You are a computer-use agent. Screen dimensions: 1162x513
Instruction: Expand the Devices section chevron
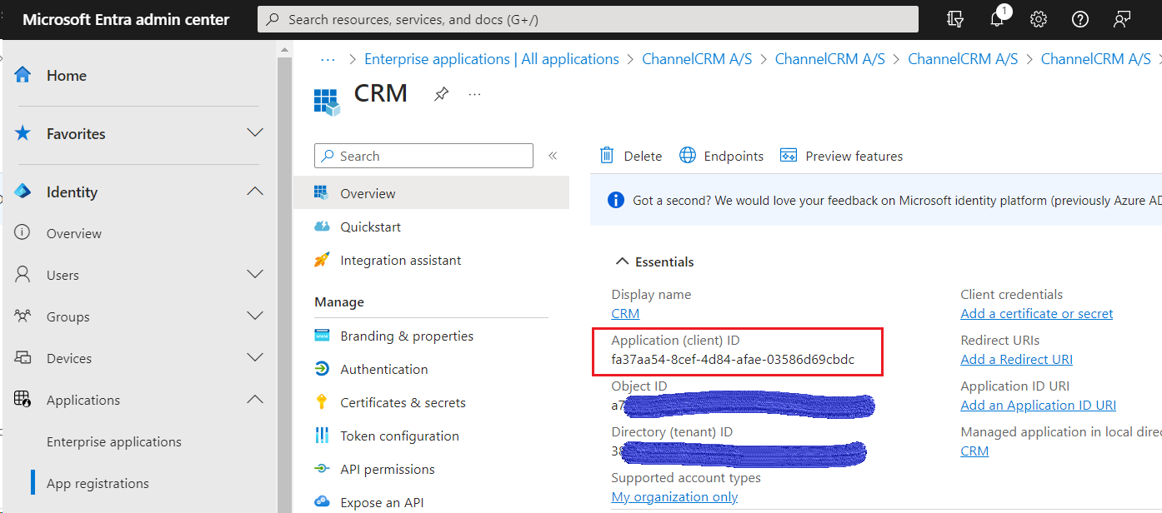[256, 357]
